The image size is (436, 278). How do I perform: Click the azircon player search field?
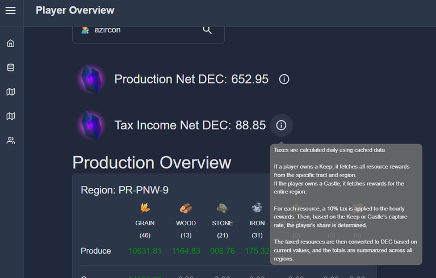(x=148, y=32)
